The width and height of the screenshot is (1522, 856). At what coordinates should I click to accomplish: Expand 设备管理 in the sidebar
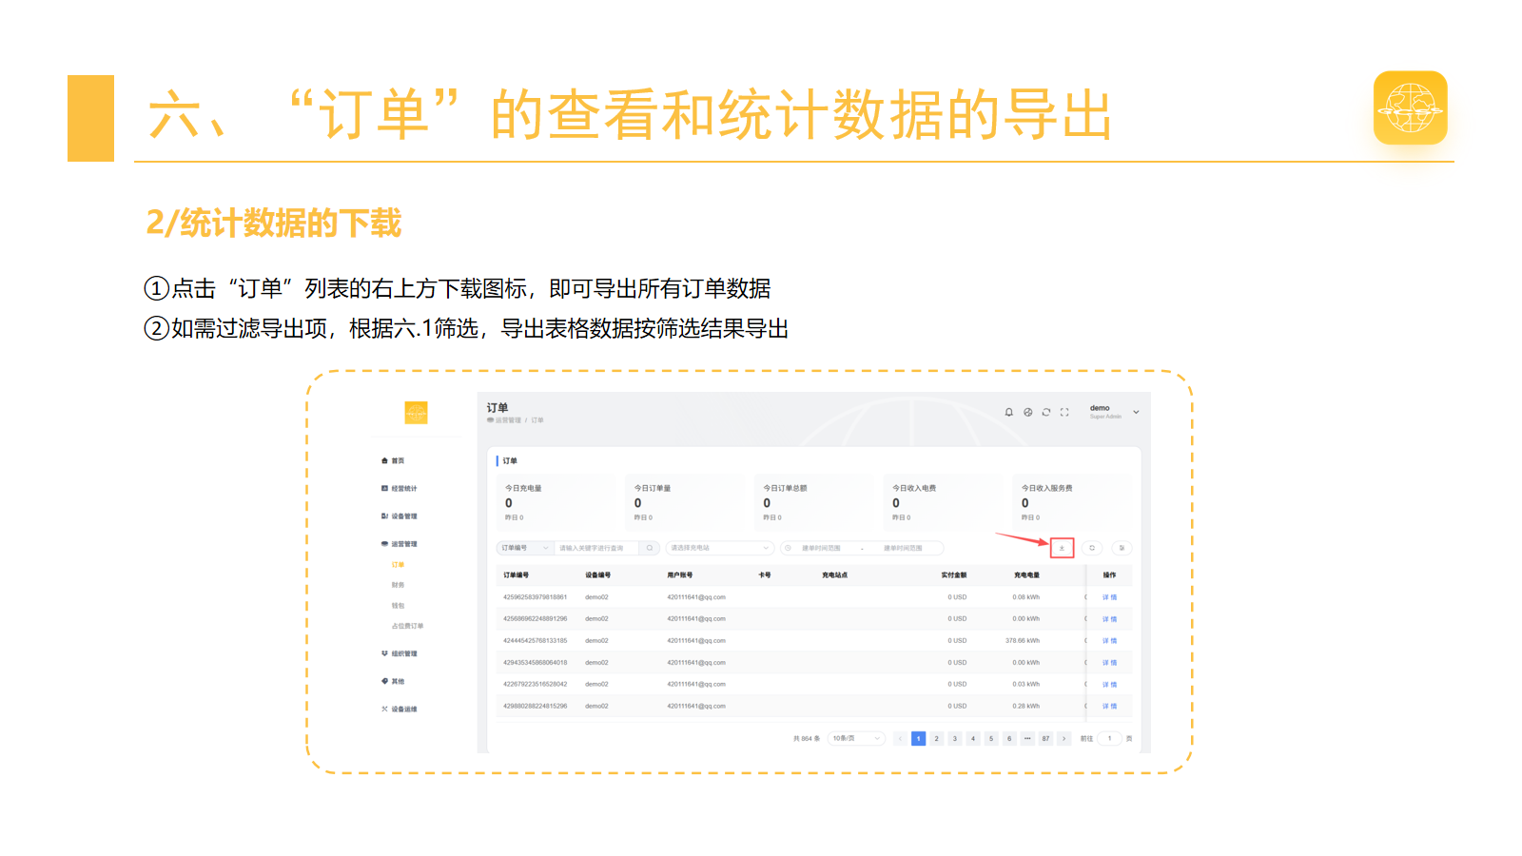point(400,516)
